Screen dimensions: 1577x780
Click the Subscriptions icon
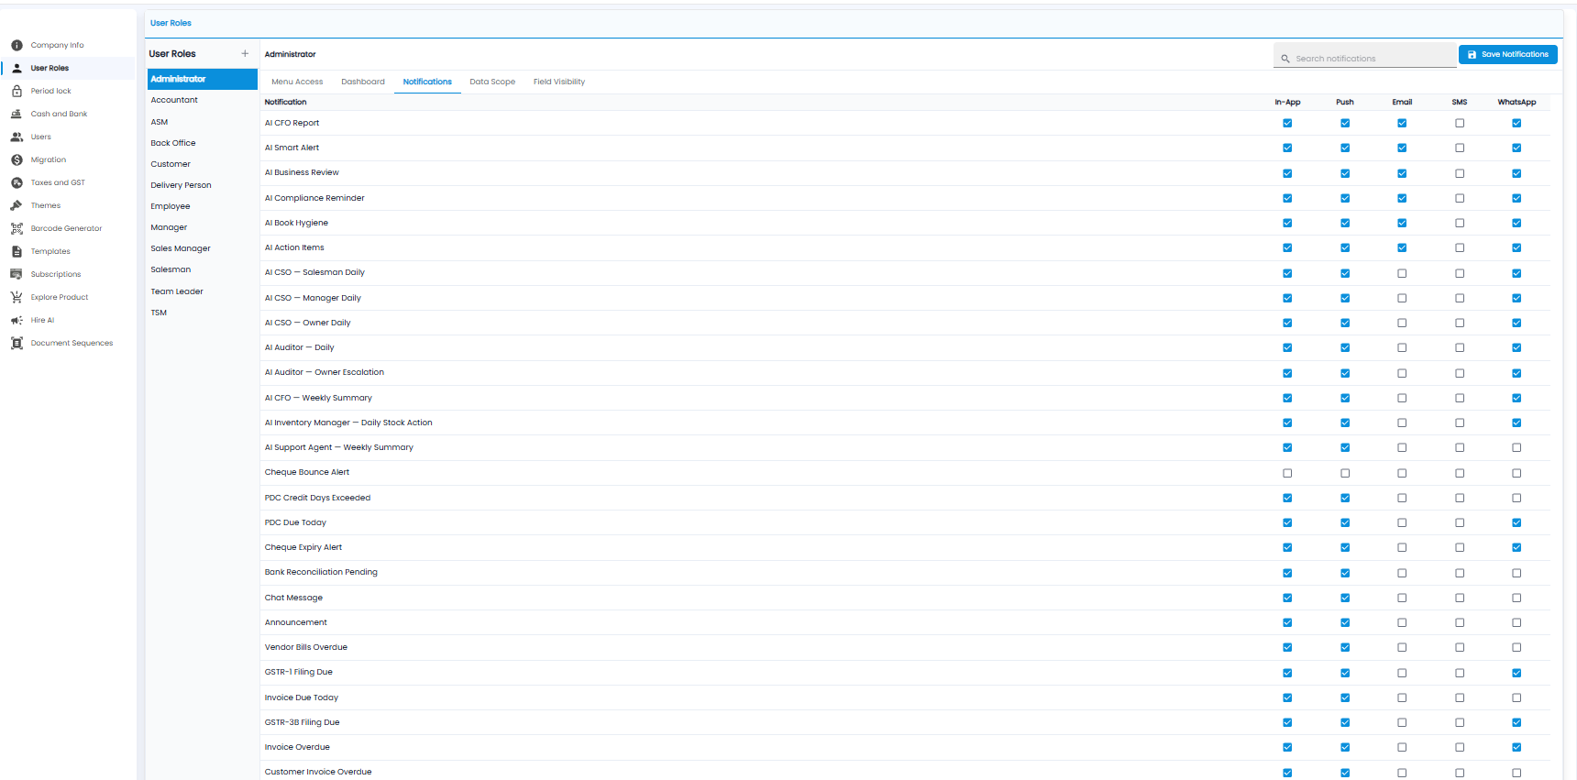(x=17, y=274)
